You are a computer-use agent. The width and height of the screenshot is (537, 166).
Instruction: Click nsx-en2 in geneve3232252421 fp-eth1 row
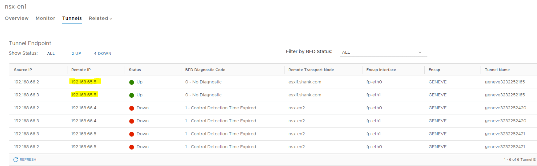(x=296, y=134)
